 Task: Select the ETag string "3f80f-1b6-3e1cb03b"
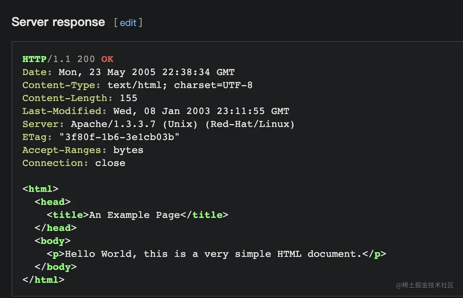[x=119, y=137]
